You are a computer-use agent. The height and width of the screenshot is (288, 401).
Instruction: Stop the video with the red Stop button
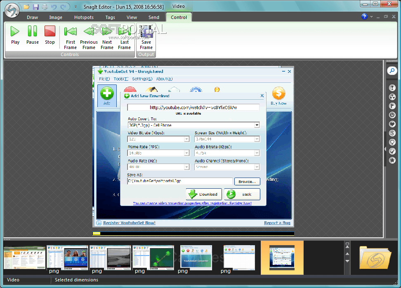point(50,35)
